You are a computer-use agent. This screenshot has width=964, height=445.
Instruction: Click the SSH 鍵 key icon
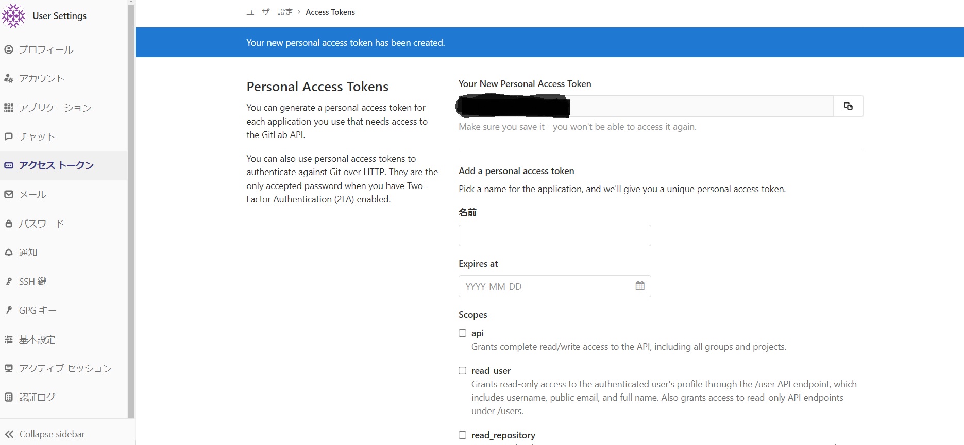click(9, 281)
